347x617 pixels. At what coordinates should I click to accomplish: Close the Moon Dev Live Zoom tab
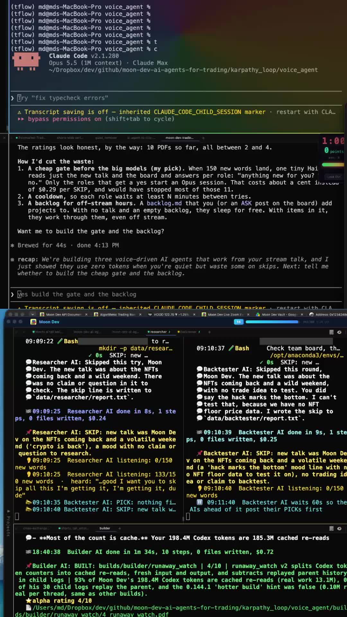[248, 315]
